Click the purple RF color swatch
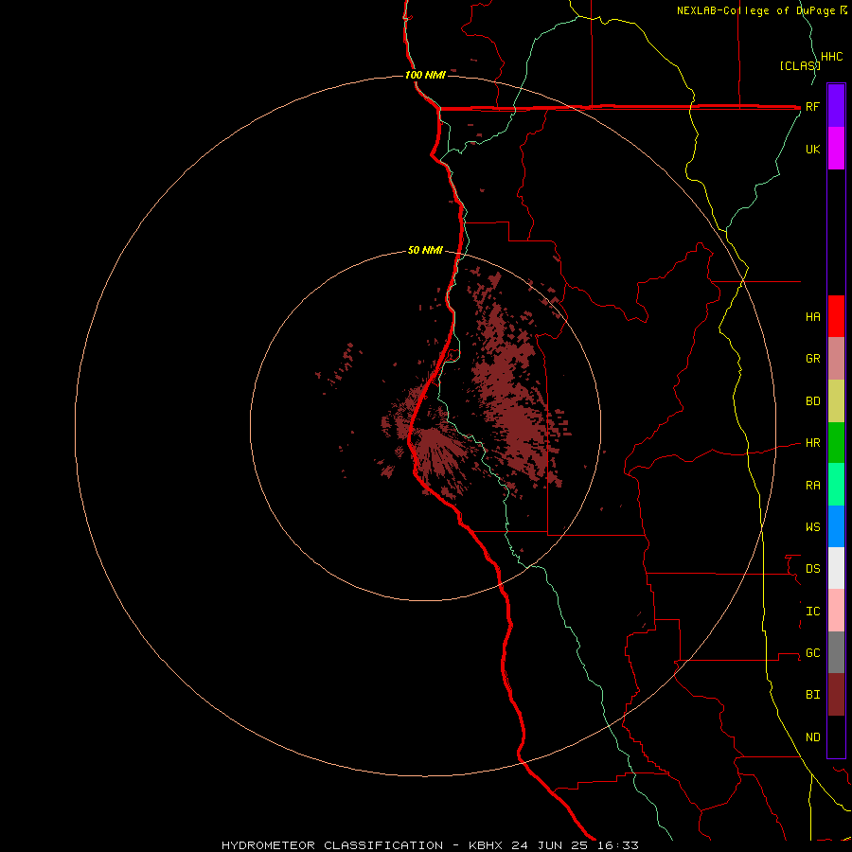This screenshot has width=852, height=852. coord(836,106)
